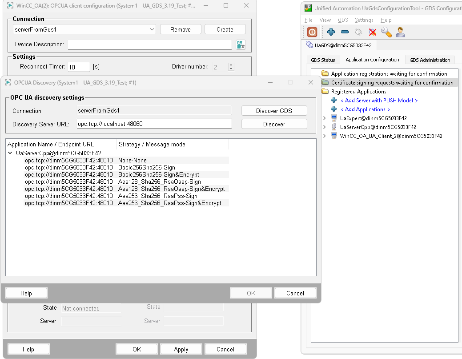Open the Settings menu in GDS tool

[364, 20]
